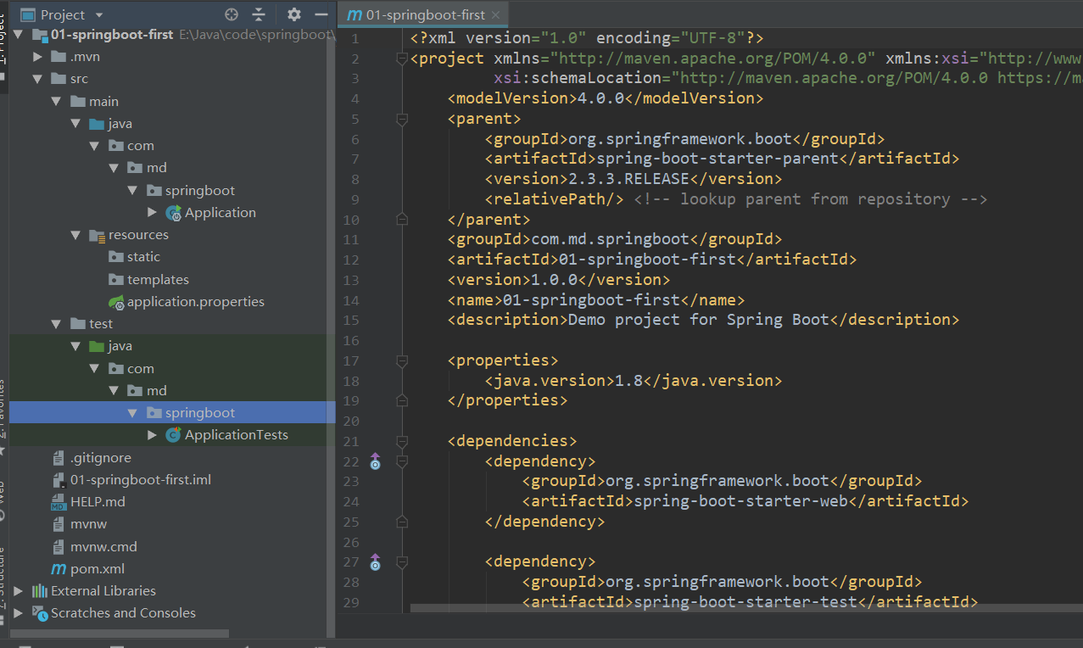Collapse the java folder under test
The image size is (1083, 648).
point(75,346)
